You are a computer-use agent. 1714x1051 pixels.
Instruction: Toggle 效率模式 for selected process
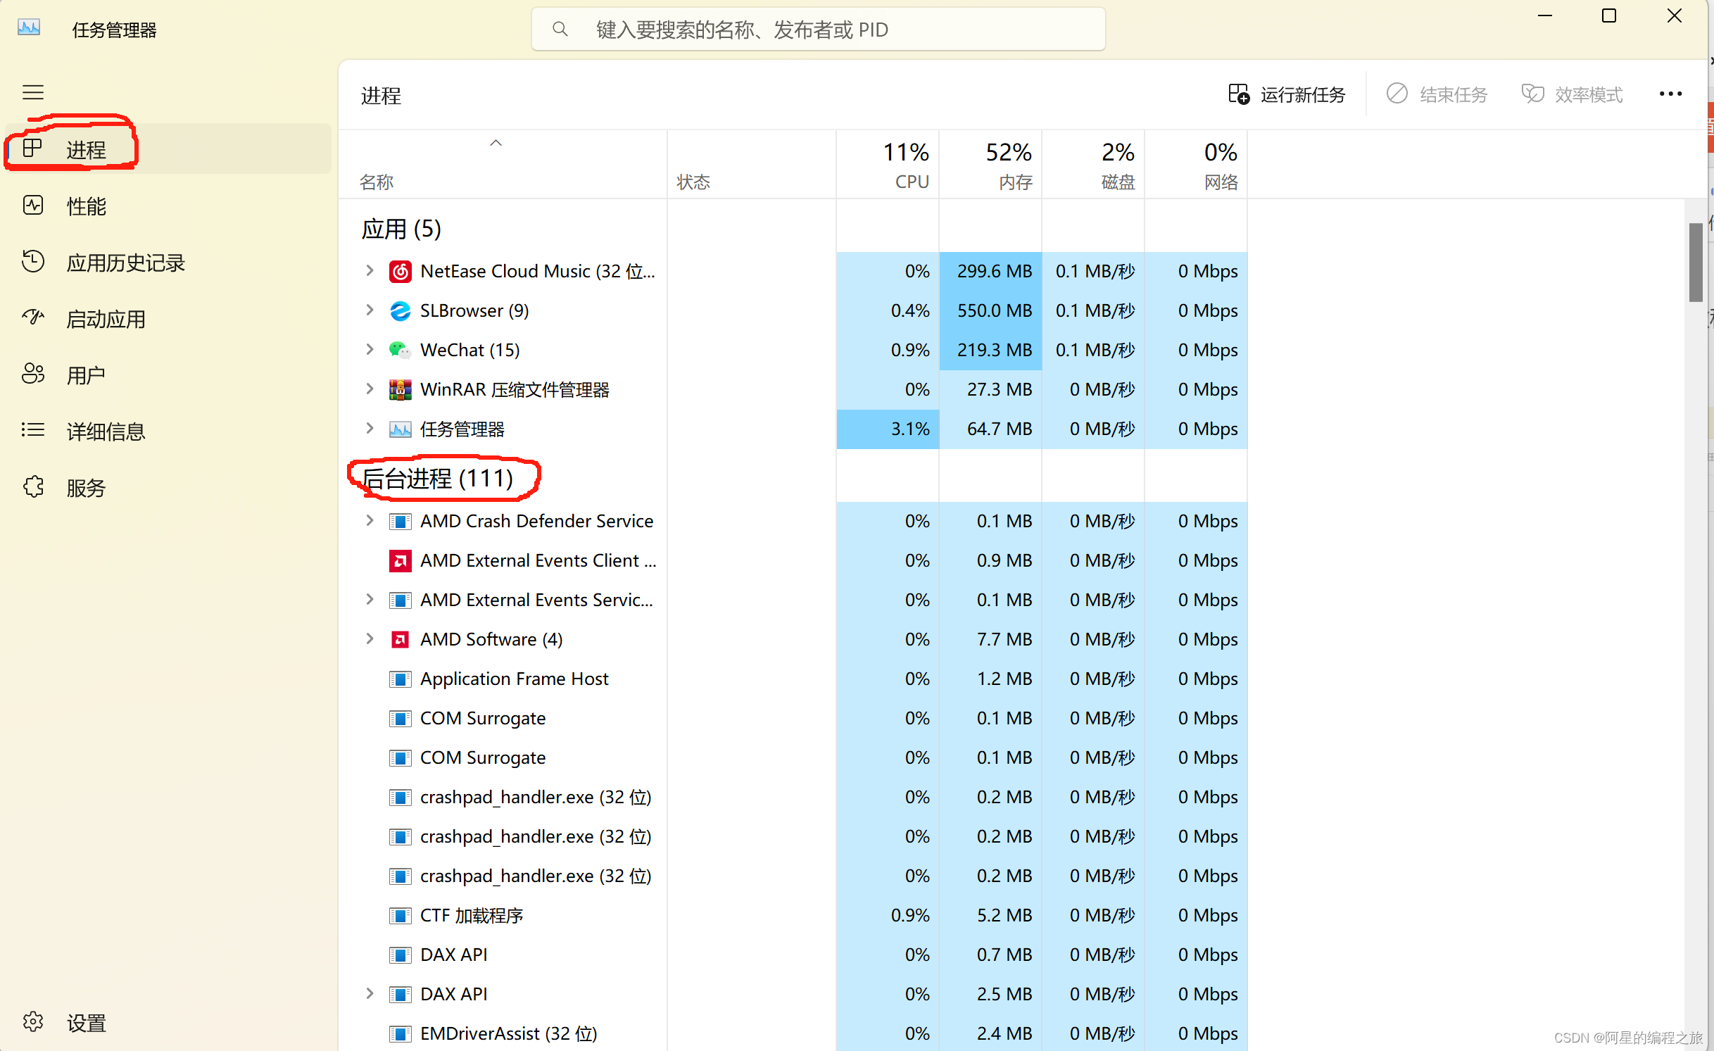[x=1572, y=94]
